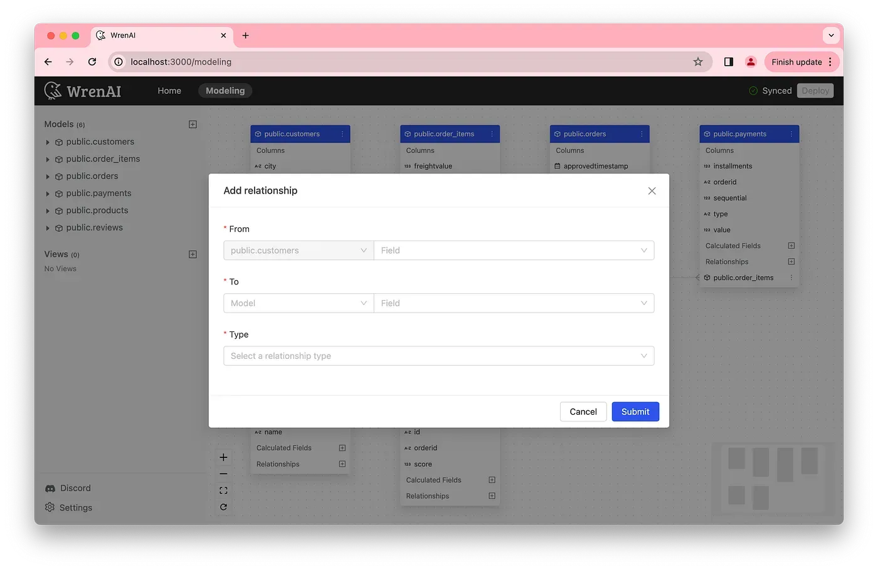This screenshot has width=878, height=570.
Task: Reload the page in the browser
Action: click(x=92, y=61)
